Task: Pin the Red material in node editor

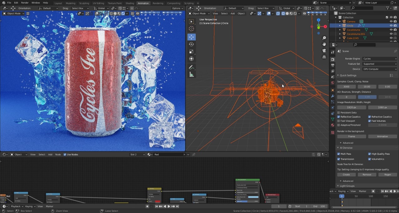Action: (x=194, y=154)
